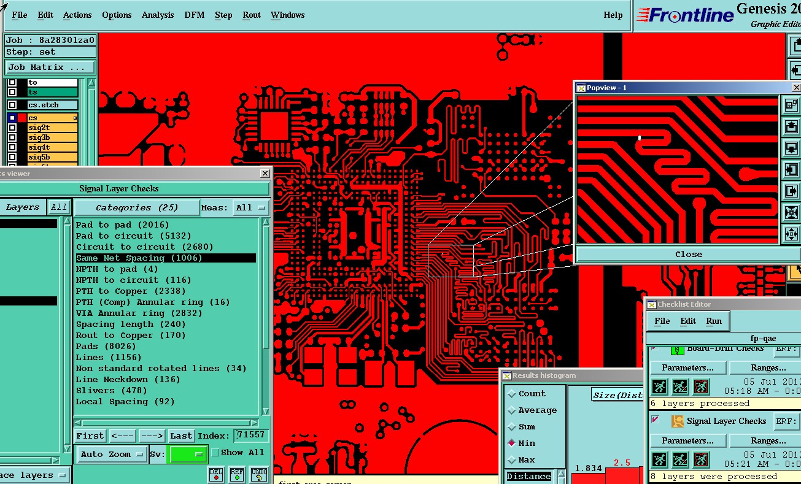Select the cs.etch layer name
The height and width of the screenshot is (484, 801).
click(53, 105)
